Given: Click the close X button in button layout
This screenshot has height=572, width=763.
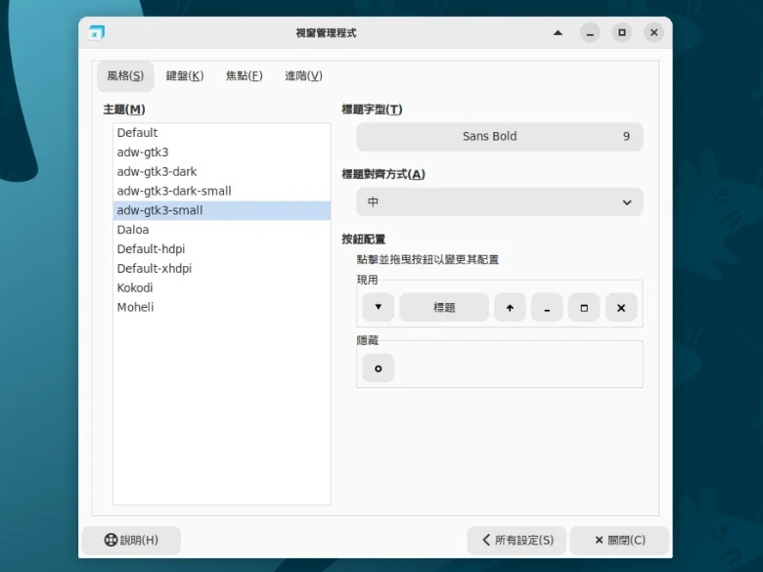Looking at the screenshot, I should pyautogui.click(x=621, y=307).
